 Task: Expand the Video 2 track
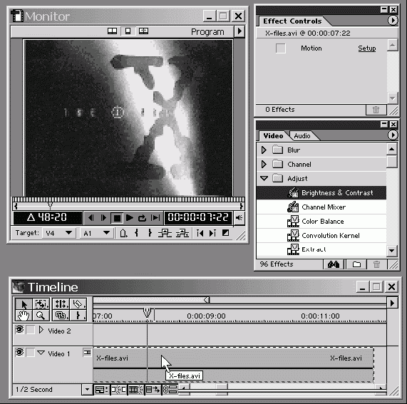coord(41,330)
